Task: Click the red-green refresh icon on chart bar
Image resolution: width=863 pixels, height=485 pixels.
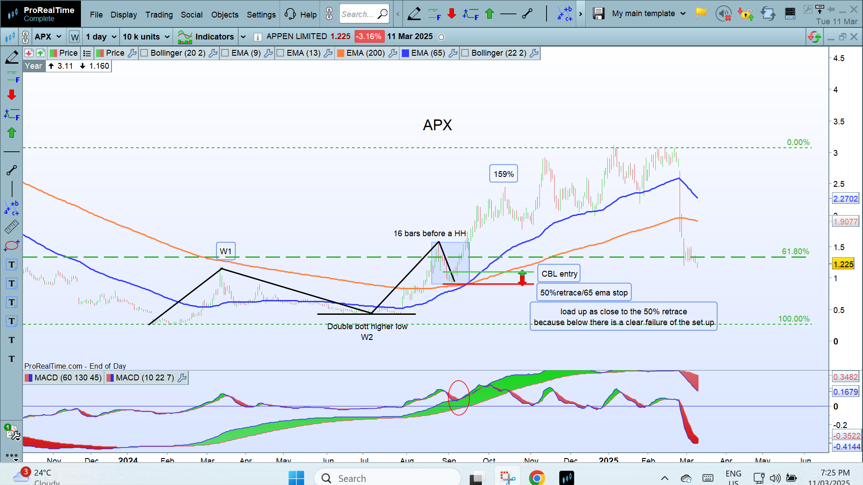Action: pos(814,37)
